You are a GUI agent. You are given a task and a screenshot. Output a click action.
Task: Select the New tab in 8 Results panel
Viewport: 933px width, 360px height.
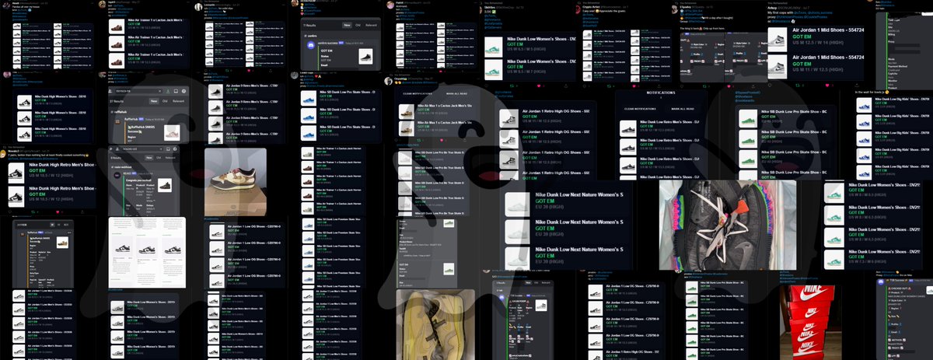coord(149,158)
